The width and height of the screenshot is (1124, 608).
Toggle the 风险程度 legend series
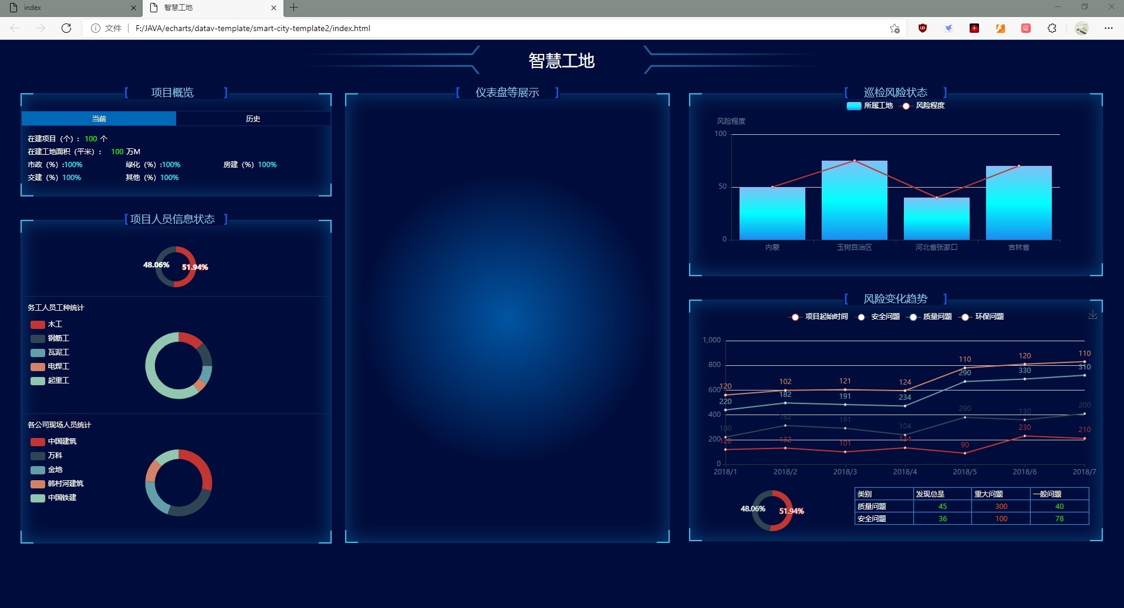pyautogui.click(x=923, y=106)
